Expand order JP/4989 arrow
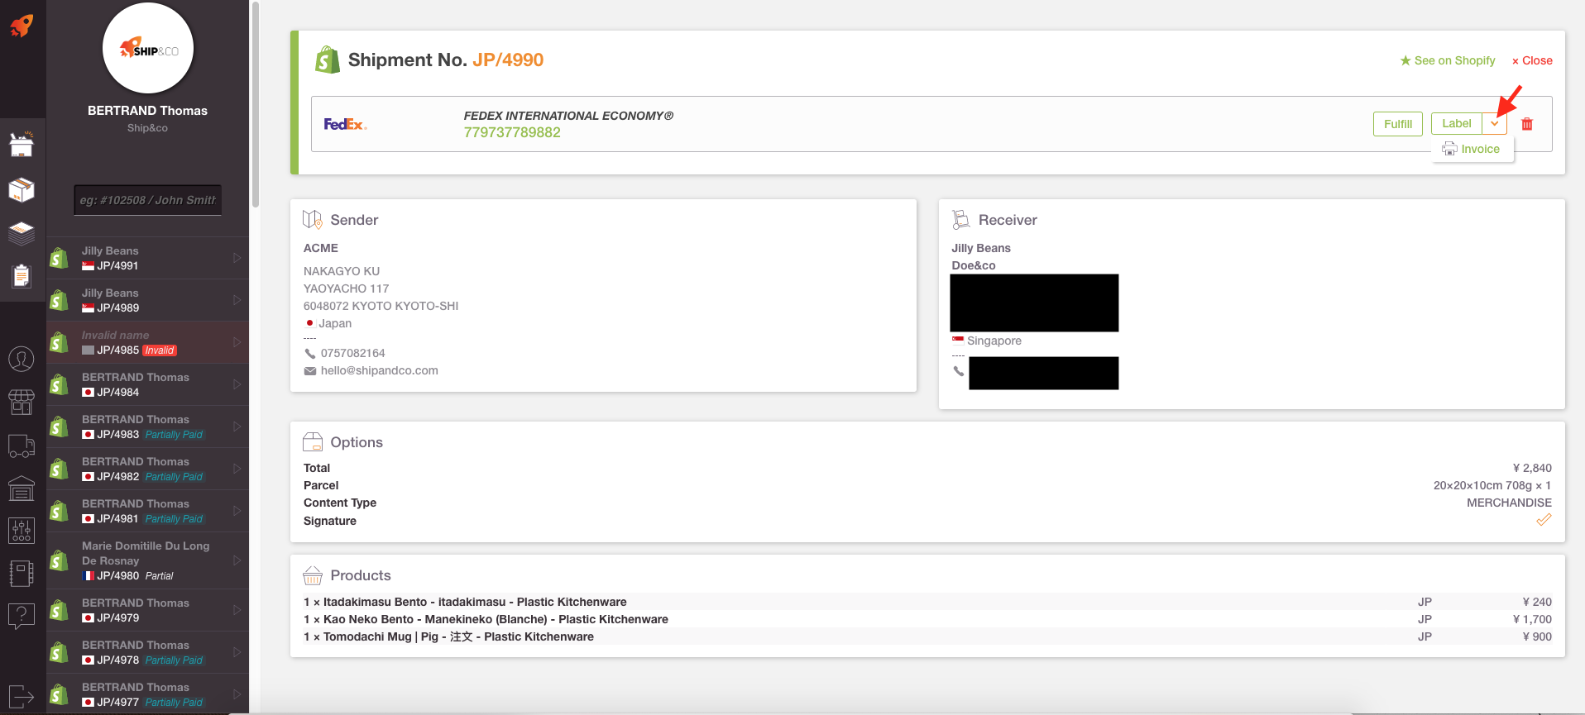 click(x=237, y=300)
